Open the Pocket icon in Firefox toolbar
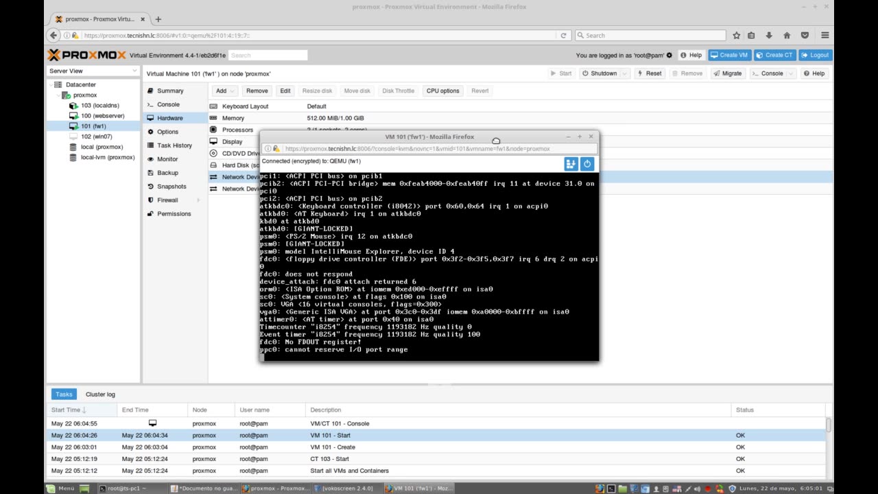Image resolution: width=878 pixels, height=494 pixels. tap(805, 35)
